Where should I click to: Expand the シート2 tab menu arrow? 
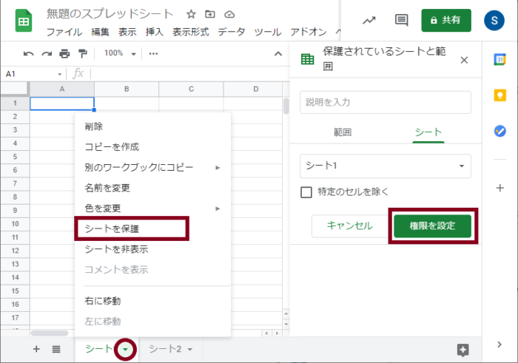pyautogui.click(x=190, y=350)
